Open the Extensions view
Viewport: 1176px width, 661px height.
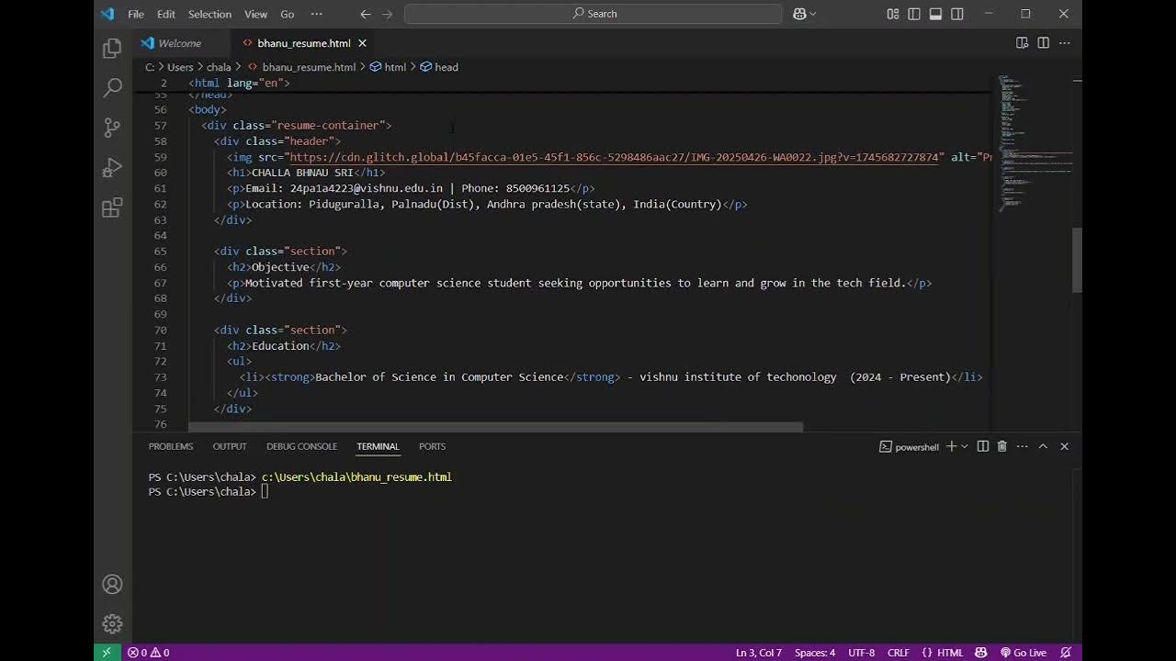(x=112, y=207)
